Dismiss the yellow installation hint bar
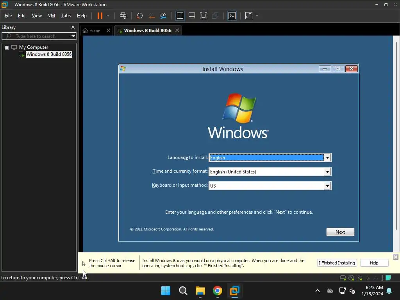Image resolution: width=400 pixels, height=300 pixels. pos(396,257)
